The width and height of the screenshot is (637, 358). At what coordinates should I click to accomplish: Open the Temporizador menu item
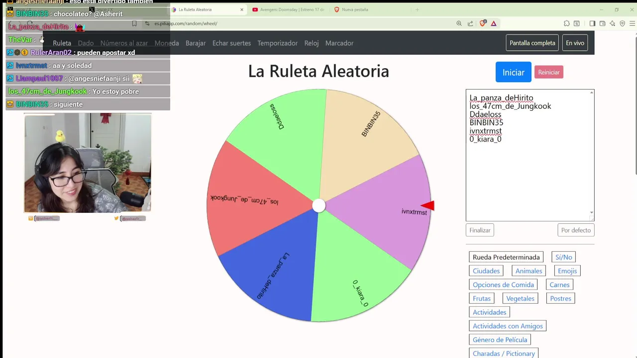278,43
